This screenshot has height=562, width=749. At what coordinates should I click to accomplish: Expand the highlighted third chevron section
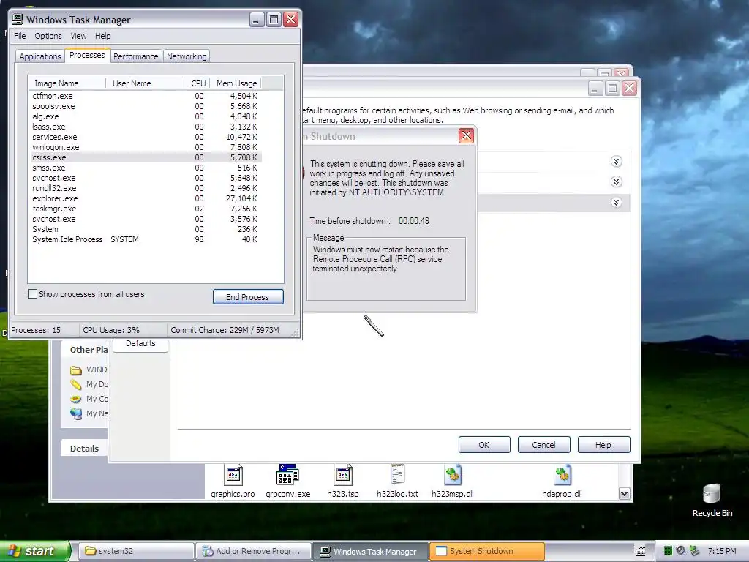pyautogui.click(x=616, y=203)
